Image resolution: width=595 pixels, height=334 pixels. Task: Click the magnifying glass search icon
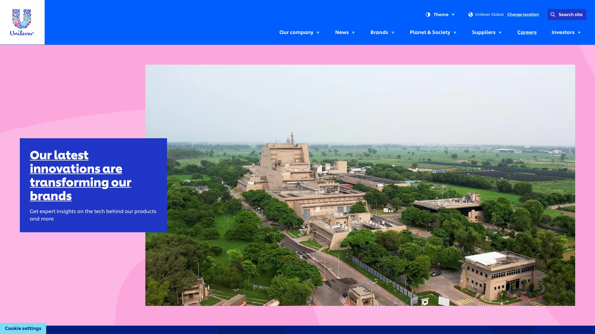coord(553,15)
